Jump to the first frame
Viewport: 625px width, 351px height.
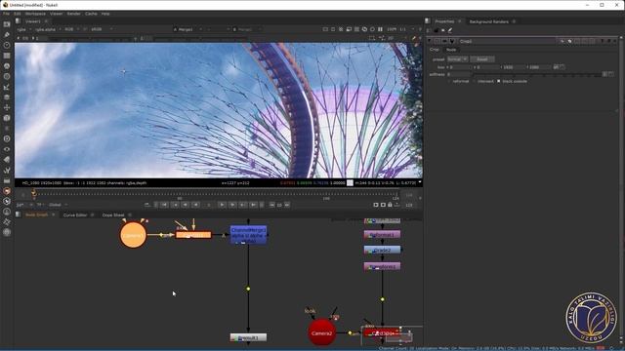[x=164, y=205]
